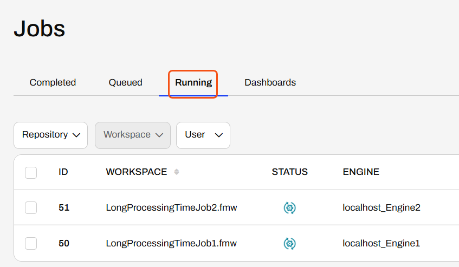Click localhost_Engine1 engine cell
Screen dimensions: 459x267
click(x=381, y=243)
